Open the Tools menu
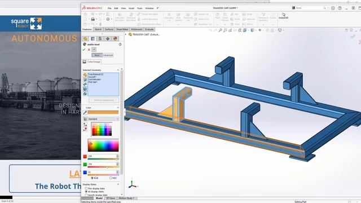The height and width of the screenshot is (203, 361). click(140, 8)
